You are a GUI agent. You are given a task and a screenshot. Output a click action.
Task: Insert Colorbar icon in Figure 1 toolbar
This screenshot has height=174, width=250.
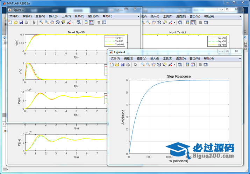86,22
